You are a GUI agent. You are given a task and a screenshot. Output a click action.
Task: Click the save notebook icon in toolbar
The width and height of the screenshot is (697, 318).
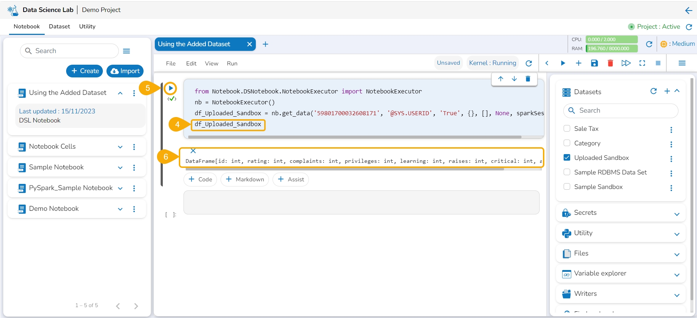click(x=594, y=63)
